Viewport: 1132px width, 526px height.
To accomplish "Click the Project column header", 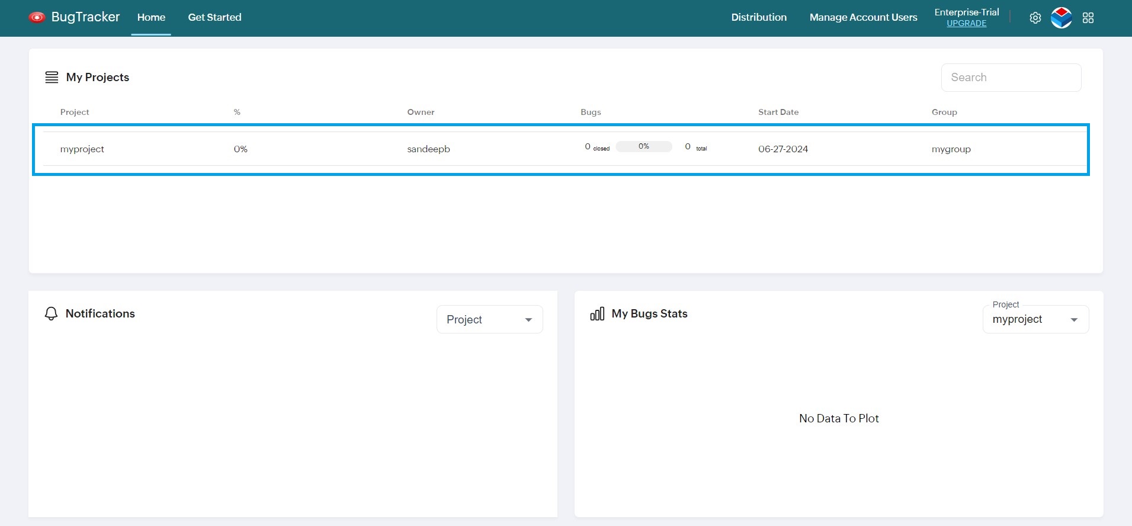I will point(75,112).
